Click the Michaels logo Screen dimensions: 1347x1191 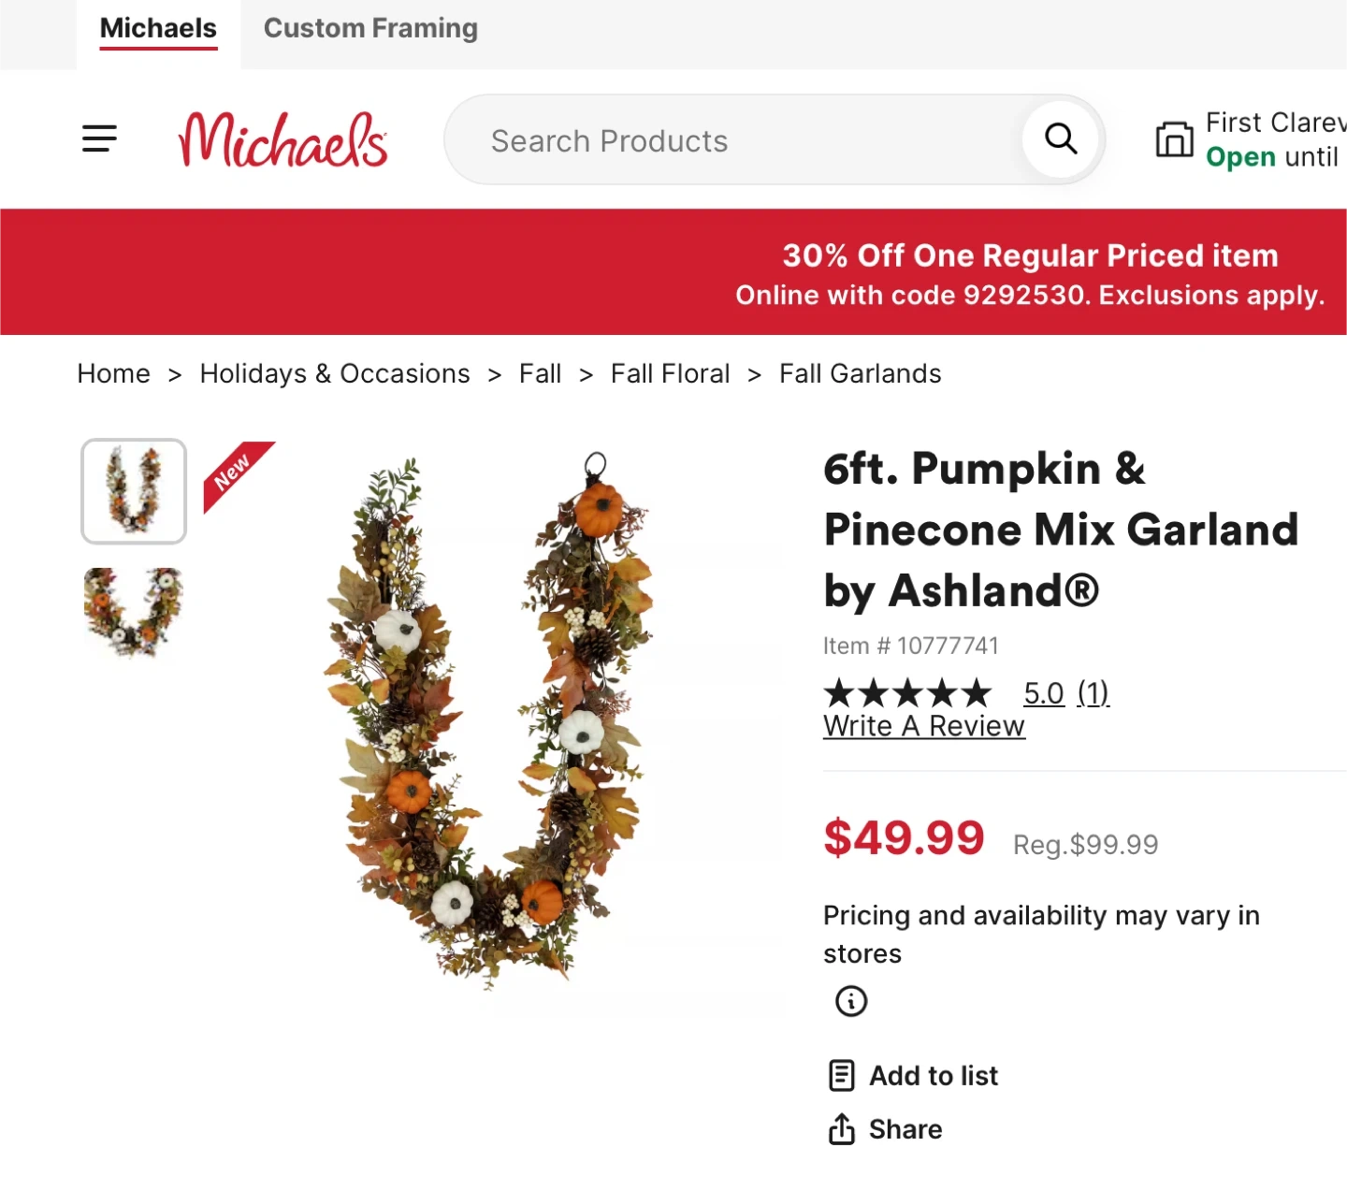pos(282,139)
